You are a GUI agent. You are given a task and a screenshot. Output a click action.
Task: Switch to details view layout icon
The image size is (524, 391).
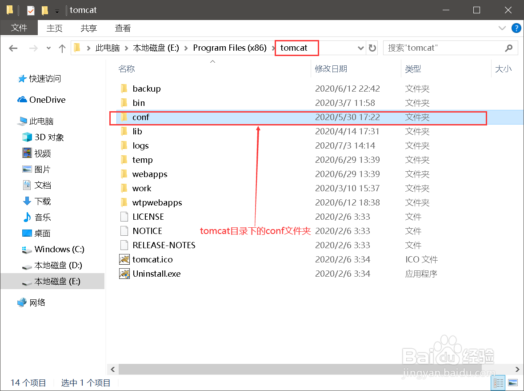(x=498, y=383)
